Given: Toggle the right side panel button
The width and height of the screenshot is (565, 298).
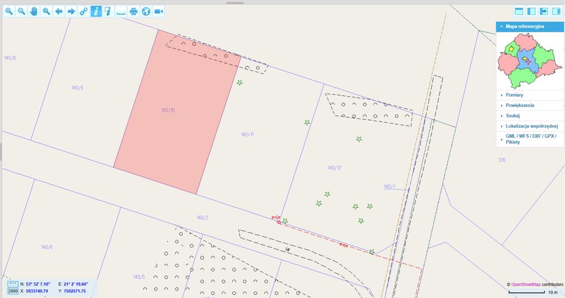Looking at the screenshot, I should 557,11.
